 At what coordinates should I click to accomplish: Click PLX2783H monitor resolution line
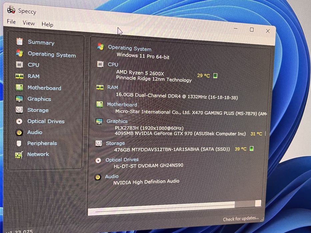click(149, 128)
